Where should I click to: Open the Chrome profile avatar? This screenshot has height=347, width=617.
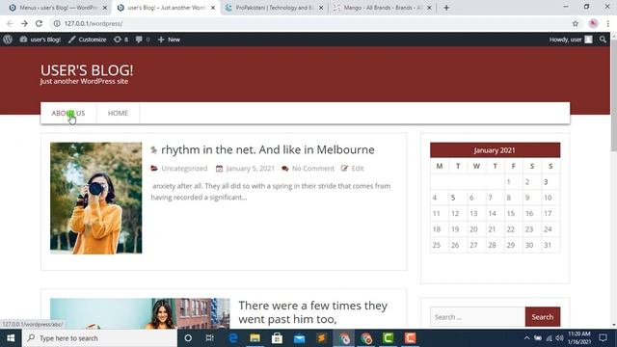(x=594, y=23)
